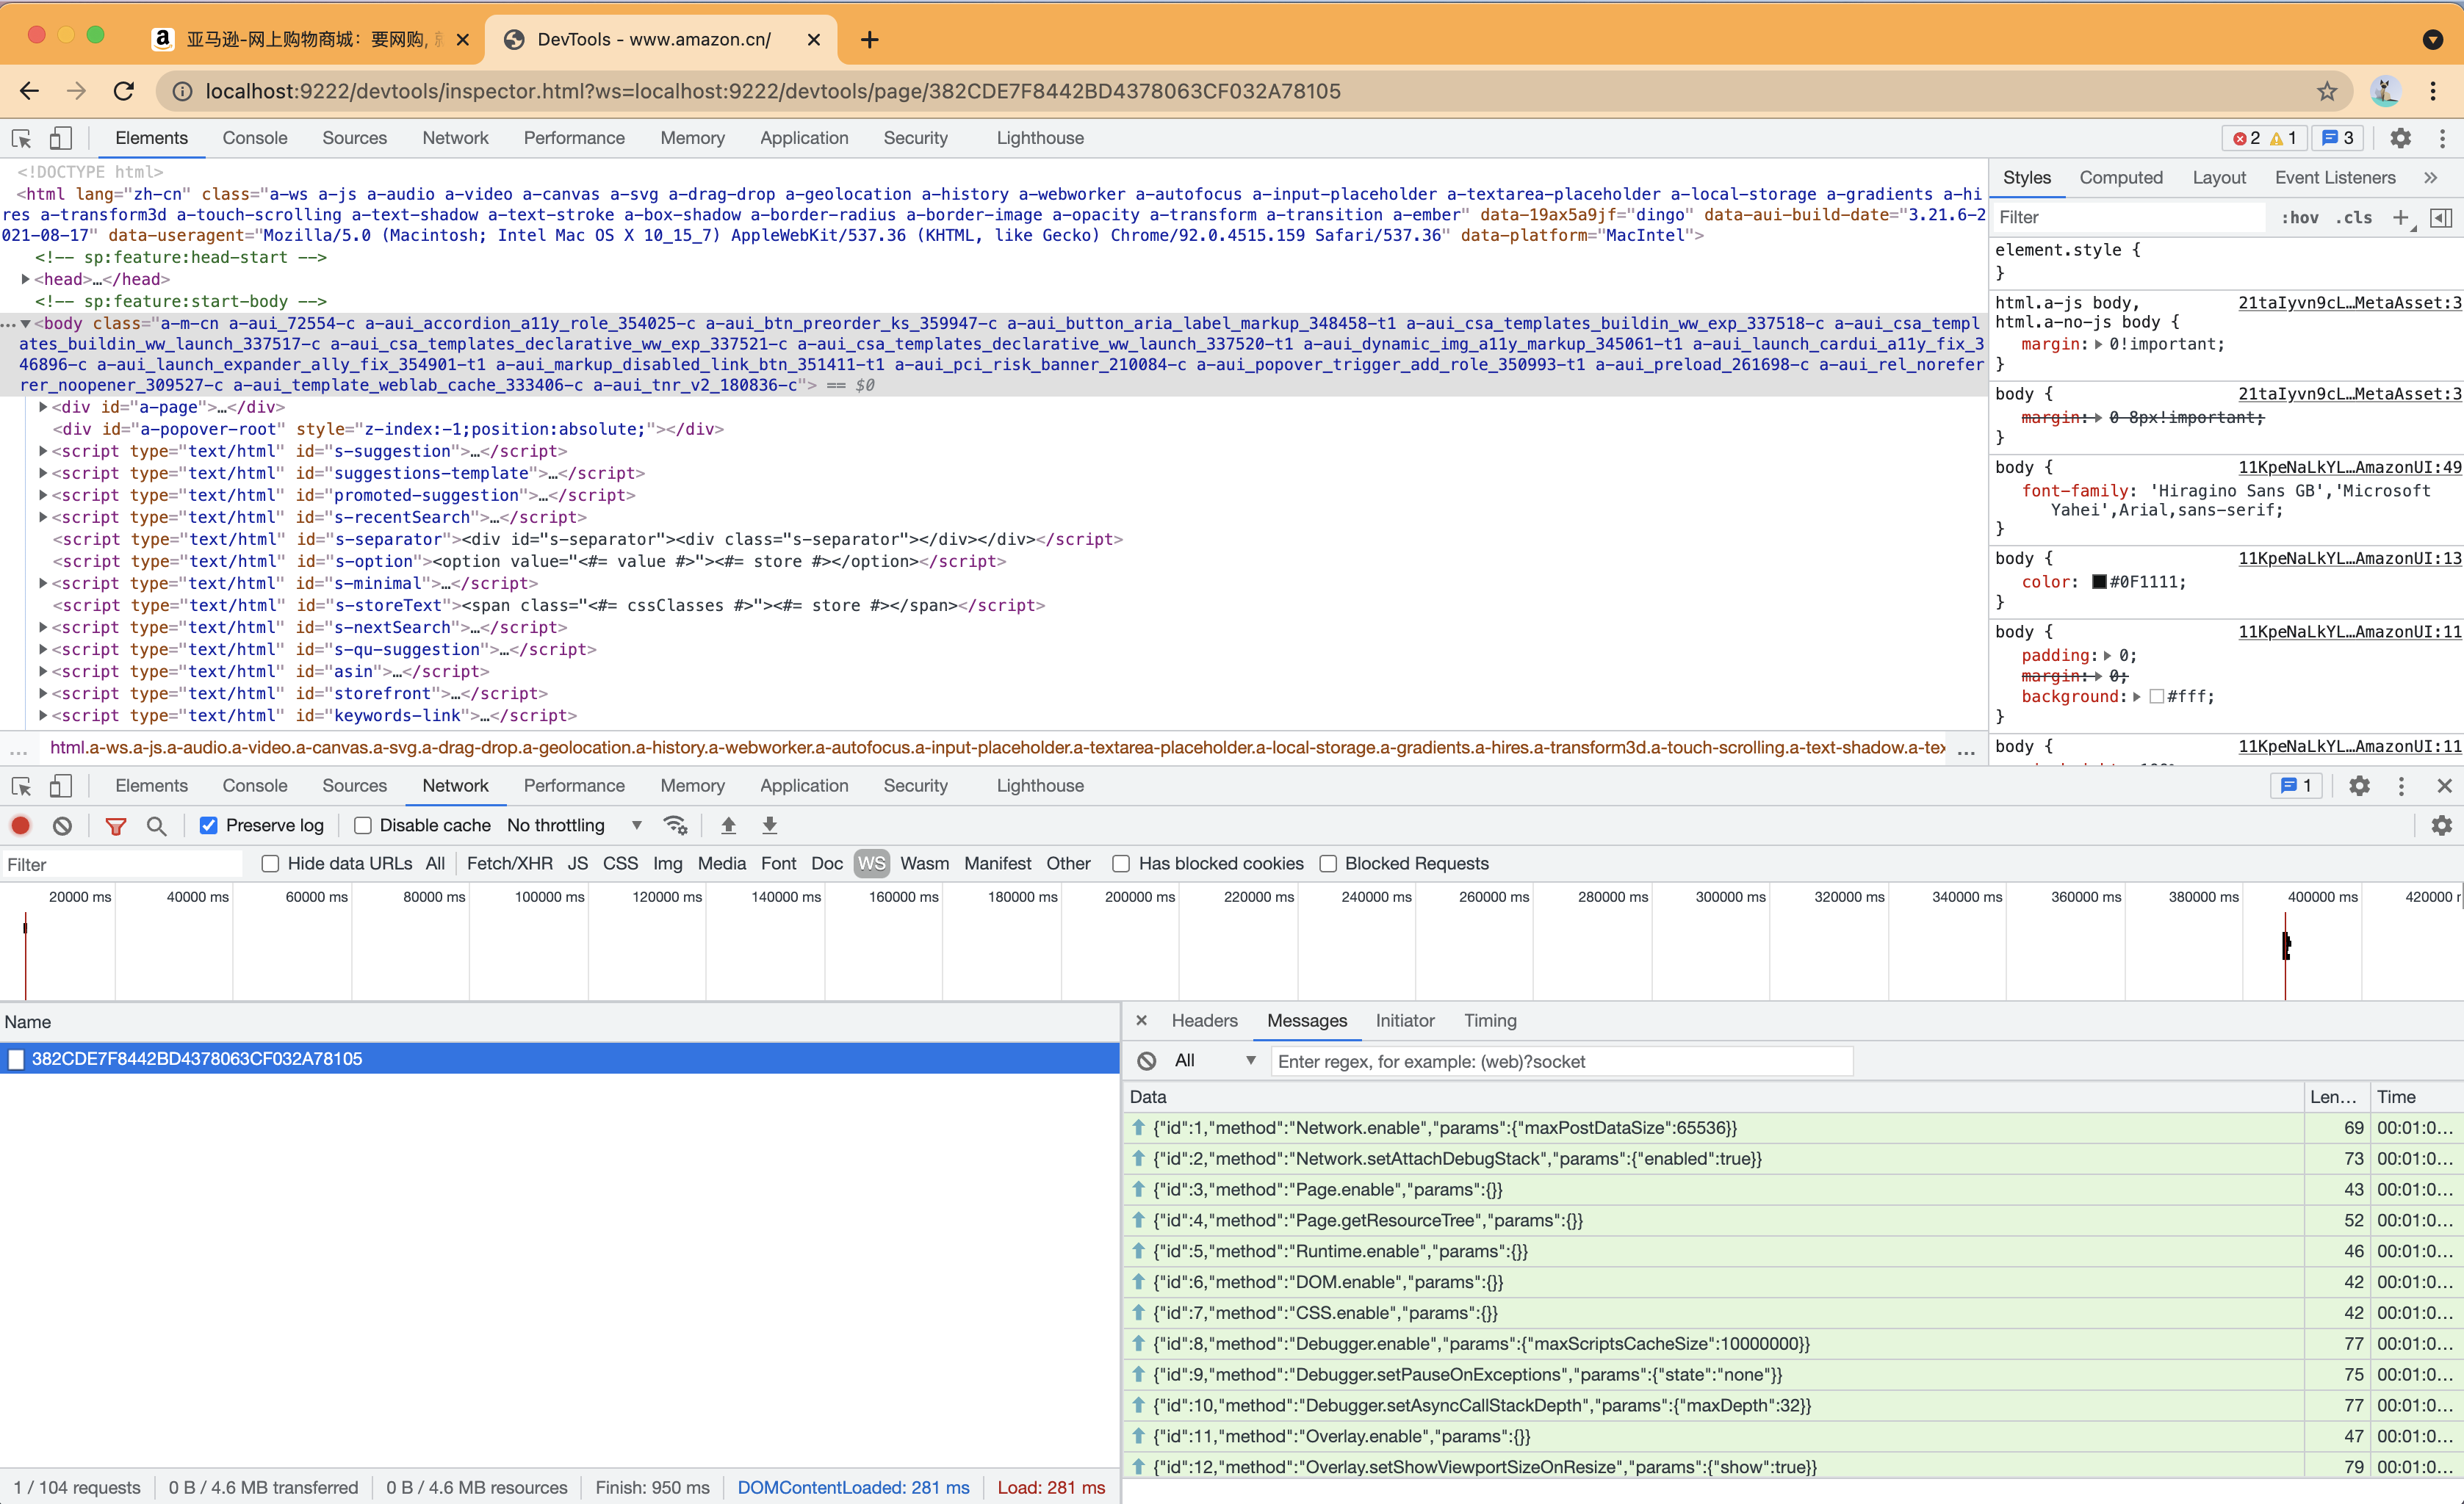Open Chrome three-dot menu

tap(2433, 91)
